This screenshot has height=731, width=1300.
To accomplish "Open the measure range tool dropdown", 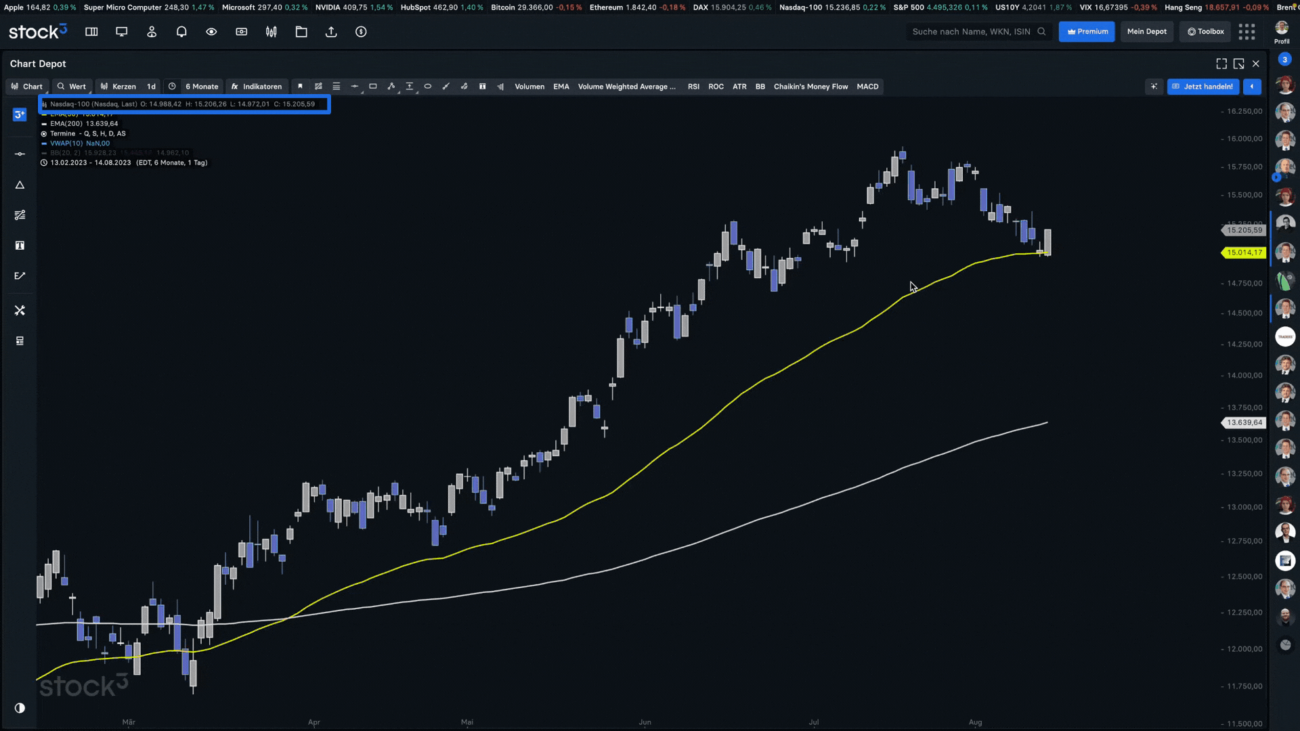I will (x=410, y=87).
